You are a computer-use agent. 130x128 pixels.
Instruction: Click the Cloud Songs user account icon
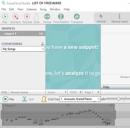42,44
